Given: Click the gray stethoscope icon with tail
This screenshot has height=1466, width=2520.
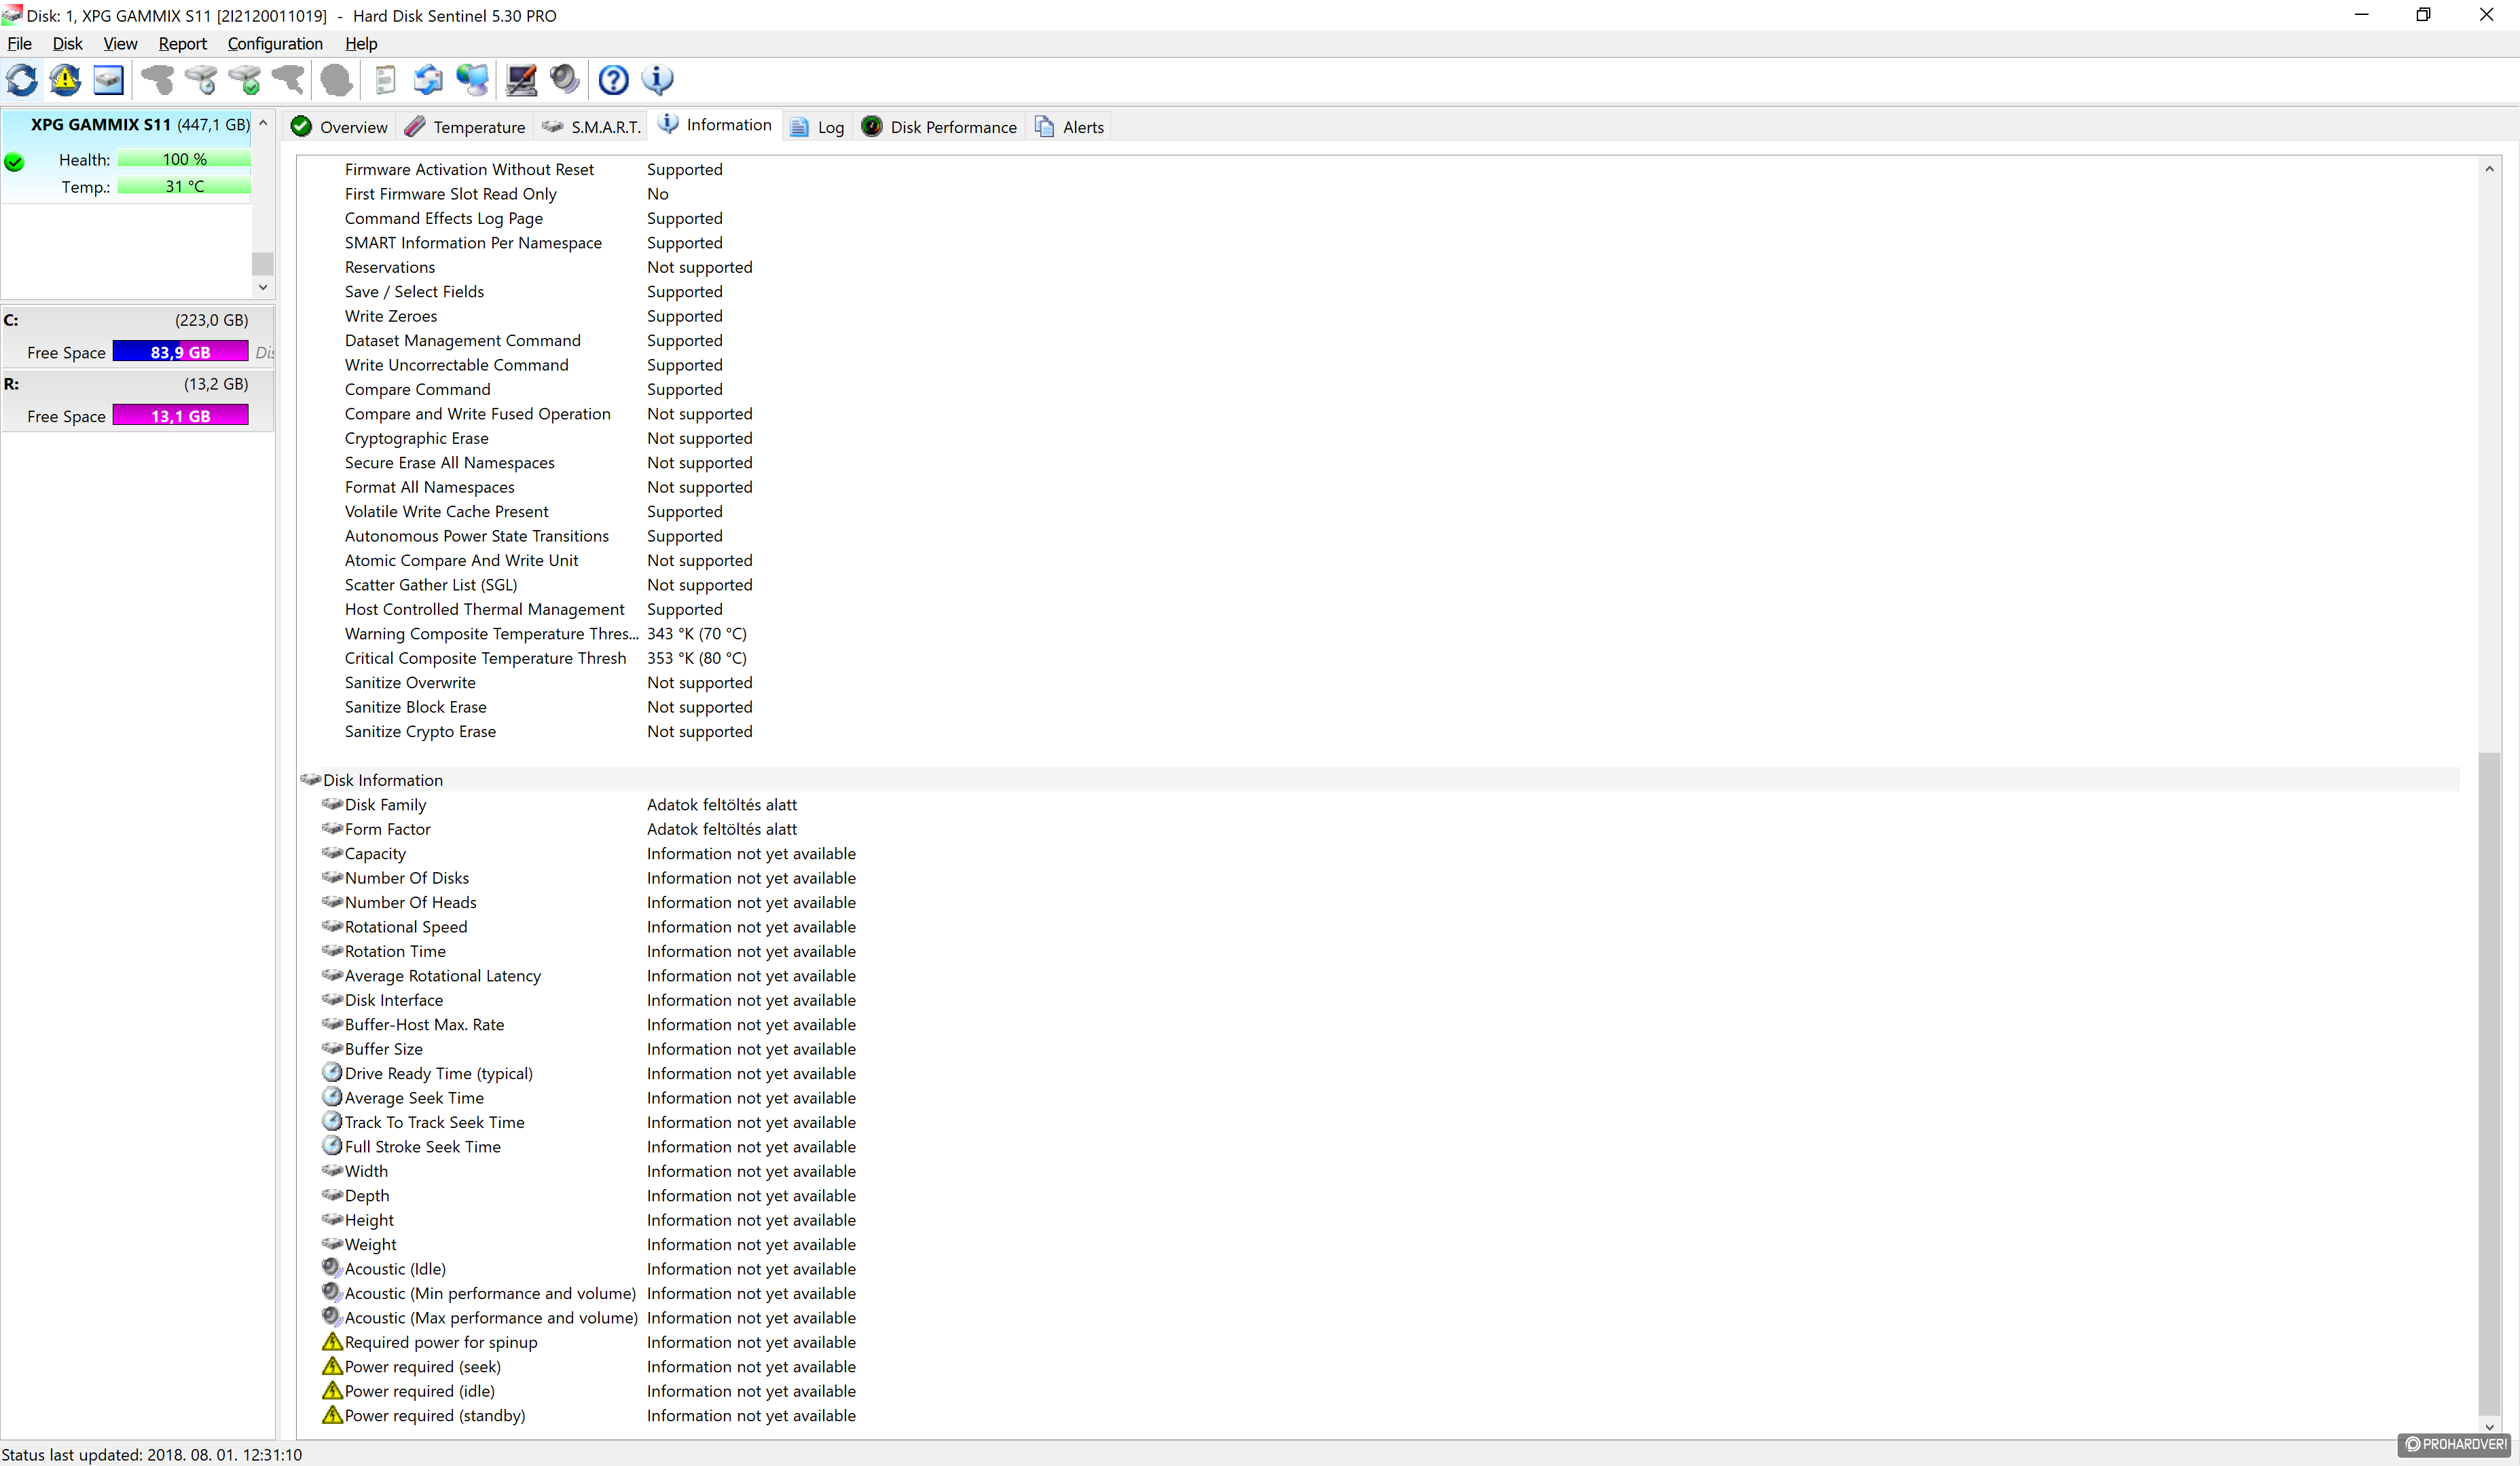Looking at the screenshot, I should click(289, 80).
